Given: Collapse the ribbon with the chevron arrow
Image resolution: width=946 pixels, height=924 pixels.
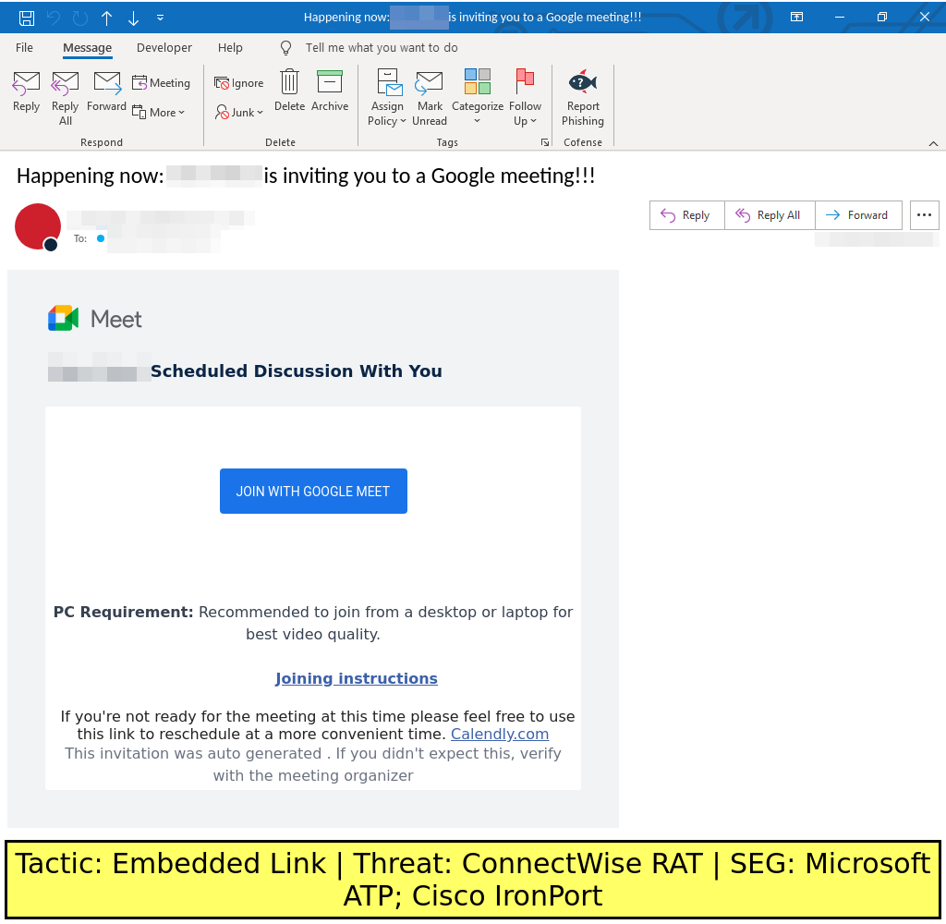Looking at the screenshot, I should click(933, 143).
